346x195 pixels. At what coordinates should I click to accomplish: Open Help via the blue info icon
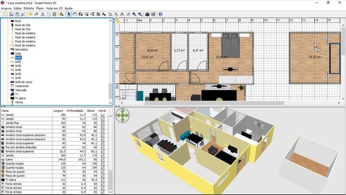point(161,14)
